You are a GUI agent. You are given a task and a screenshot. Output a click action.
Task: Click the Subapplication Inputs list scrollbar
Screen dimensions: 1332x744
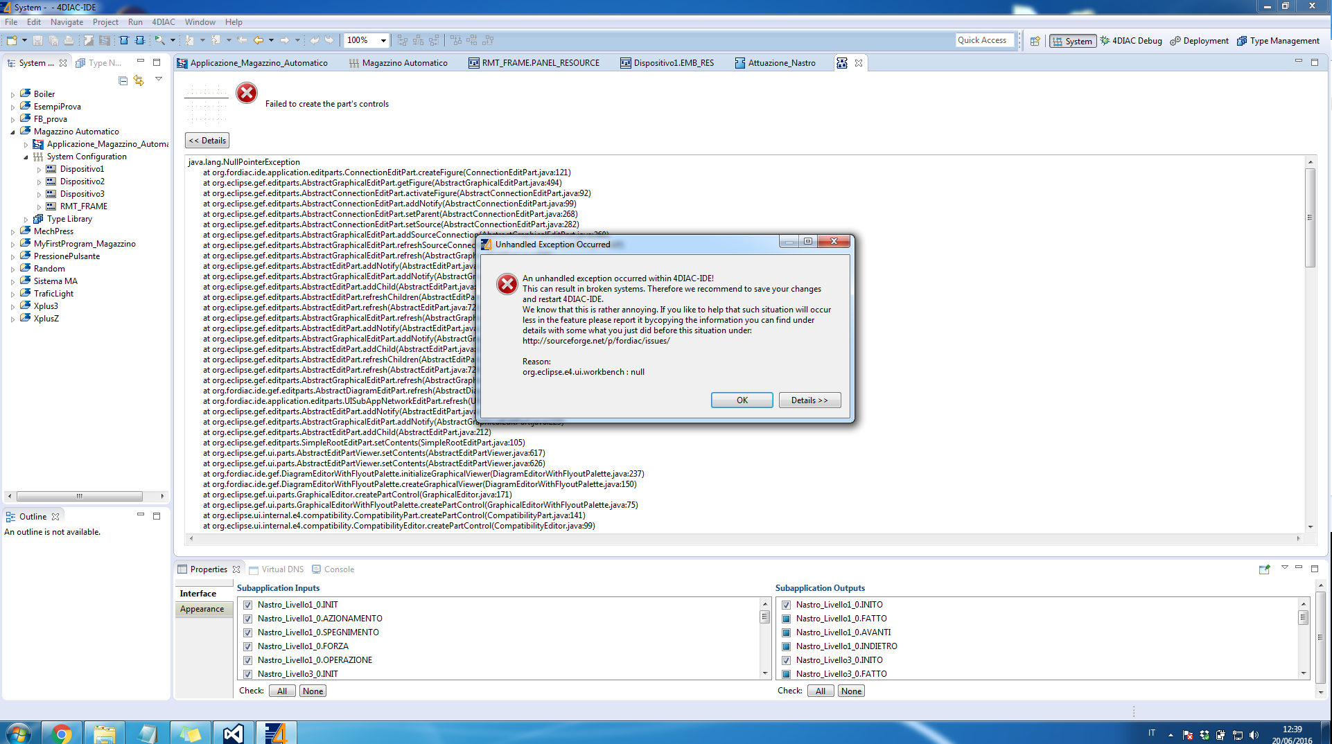coord(765,617)
